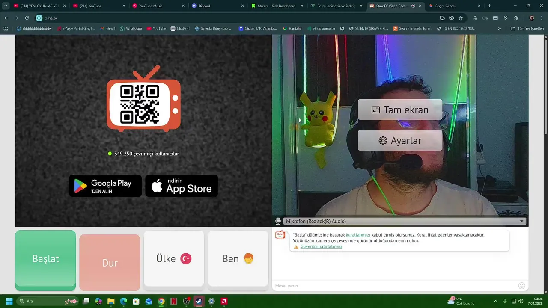Open the apps grid in bookmarks bar
The image size is (548, 308).
[x=6, y=29]
